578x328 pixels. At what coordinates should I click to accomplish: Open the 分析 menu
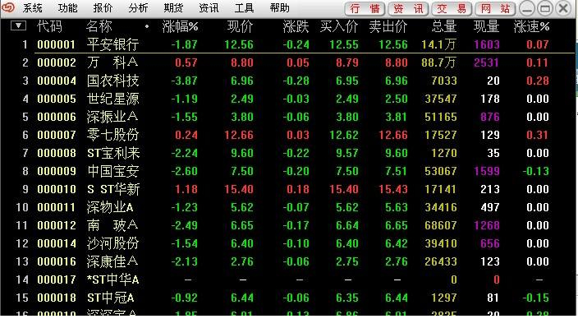coord(138,7)
